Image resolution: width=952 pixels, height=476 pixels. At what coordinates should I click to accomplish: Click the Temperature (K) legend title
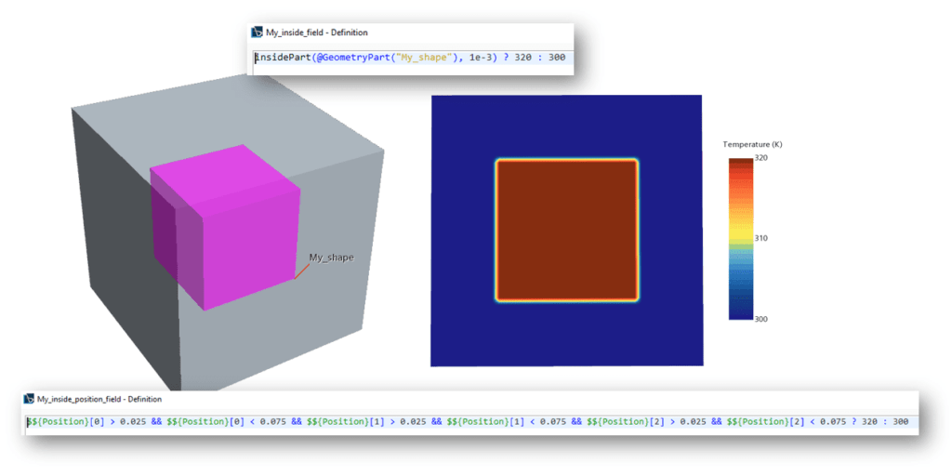click(752, 145)
